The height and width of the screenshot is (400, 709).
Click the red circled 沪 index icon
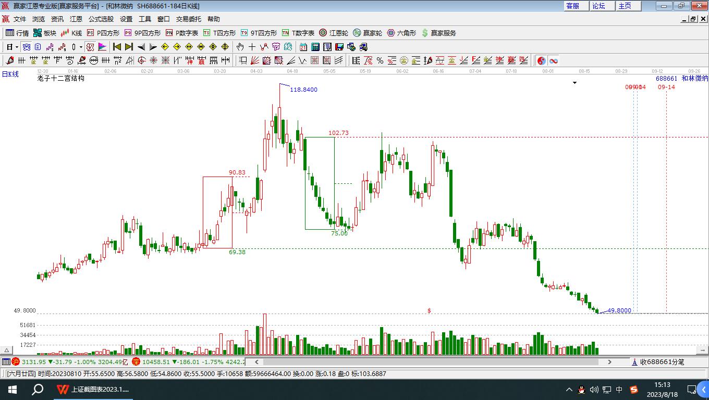(x=16, y=362)
